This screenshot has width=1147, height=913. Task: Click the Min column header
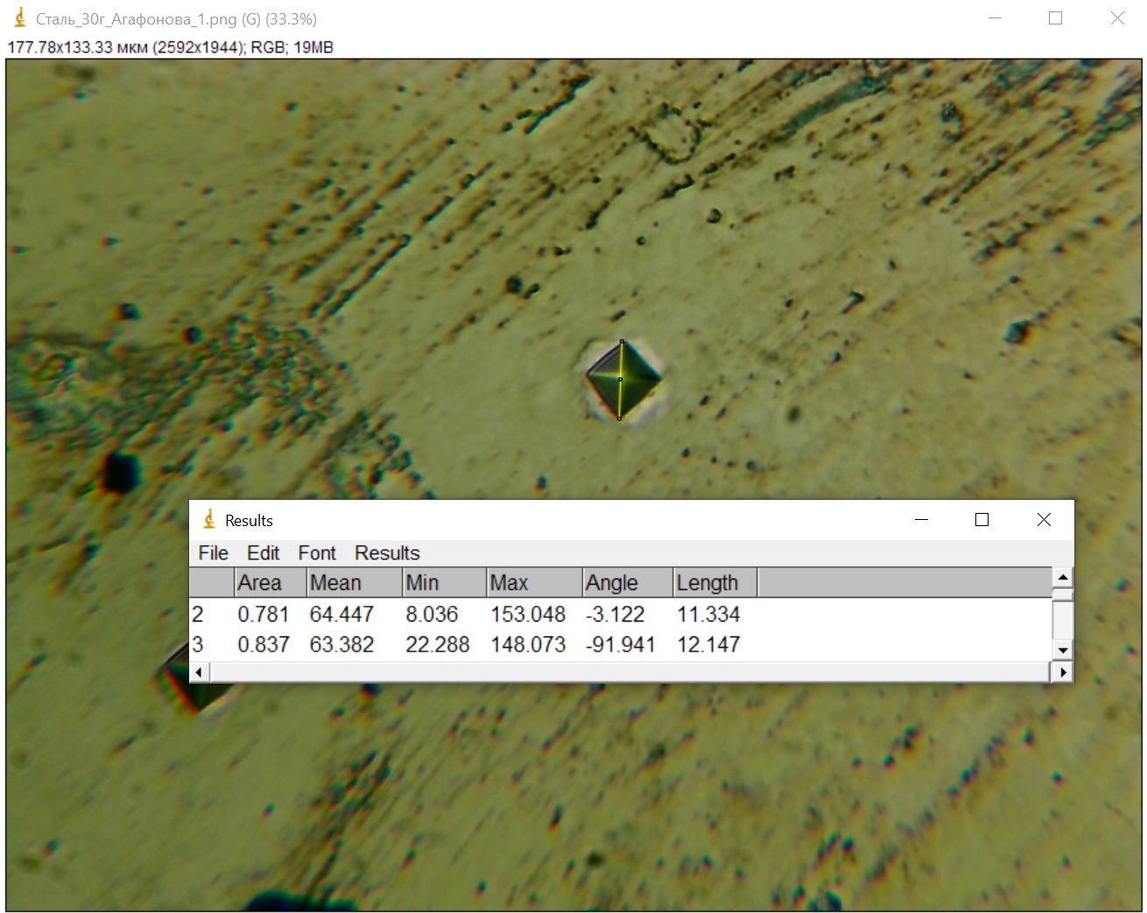[x=444, y=583]
